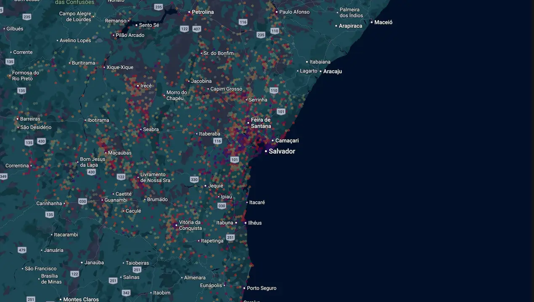The image size is (534, 302).
Task: Select the Sento Sé label
Action: [x=149, y=25]
